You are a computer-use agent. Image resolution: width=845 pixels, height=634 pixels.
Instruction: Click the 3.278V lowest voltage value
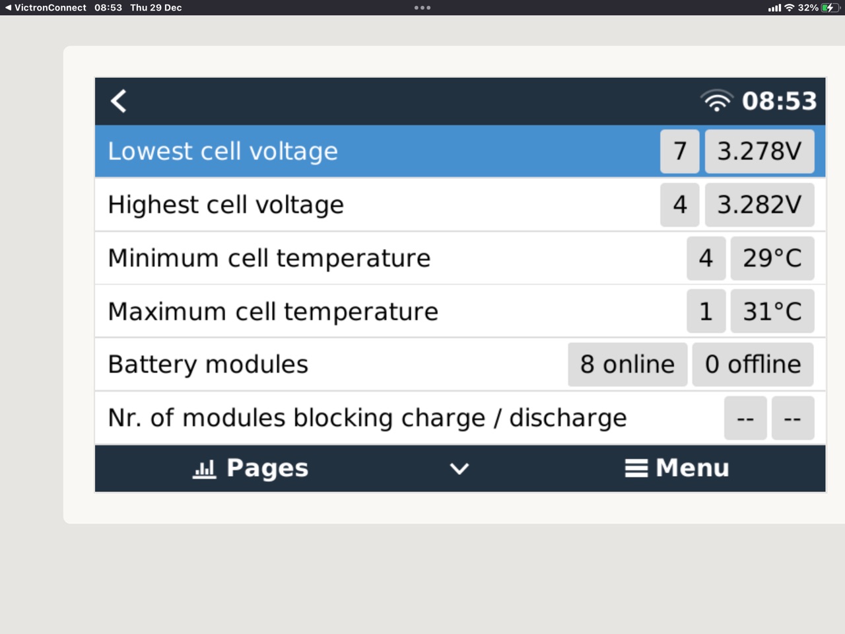coord(759,151)
